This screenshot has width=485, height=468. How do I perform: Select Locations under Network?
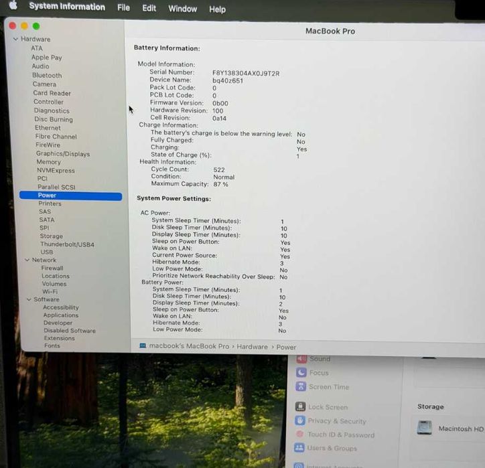pos(56,276)
